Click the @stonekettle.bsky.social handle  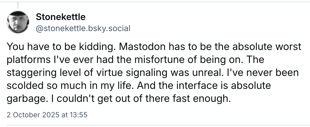pos(83,28)
